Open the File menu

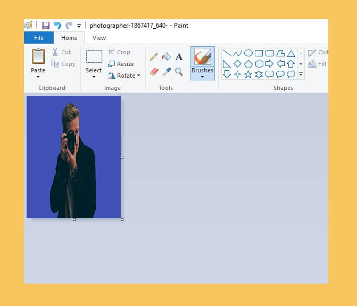pyautogui.click(x=39, y=38)
